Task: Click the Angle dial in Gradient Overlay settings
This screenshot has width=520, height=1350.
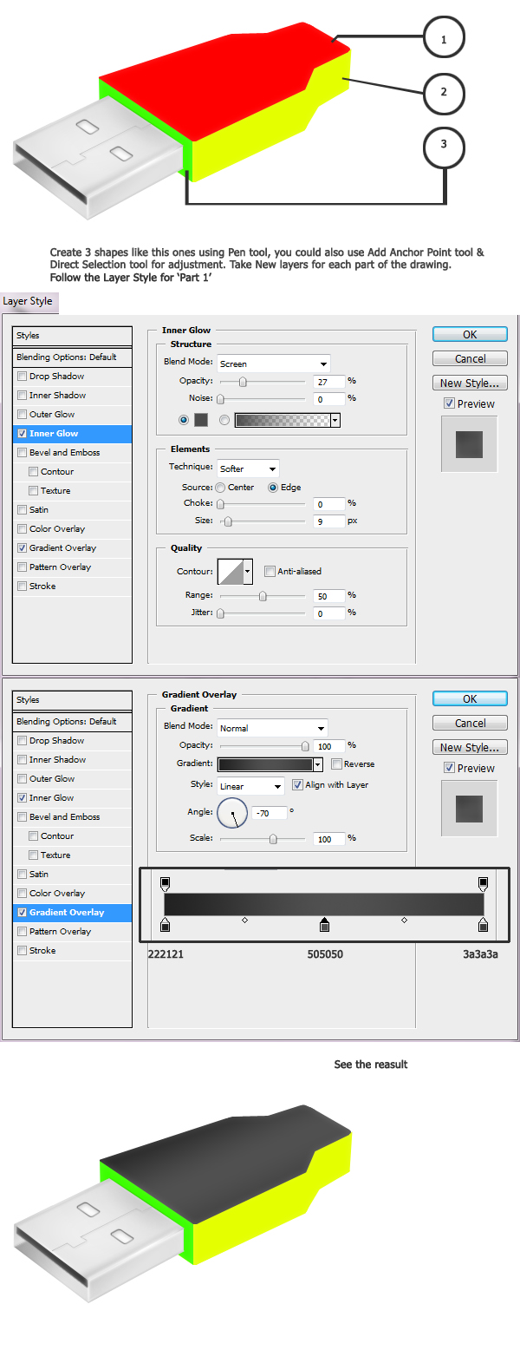Action: click(x=232, y=813)
